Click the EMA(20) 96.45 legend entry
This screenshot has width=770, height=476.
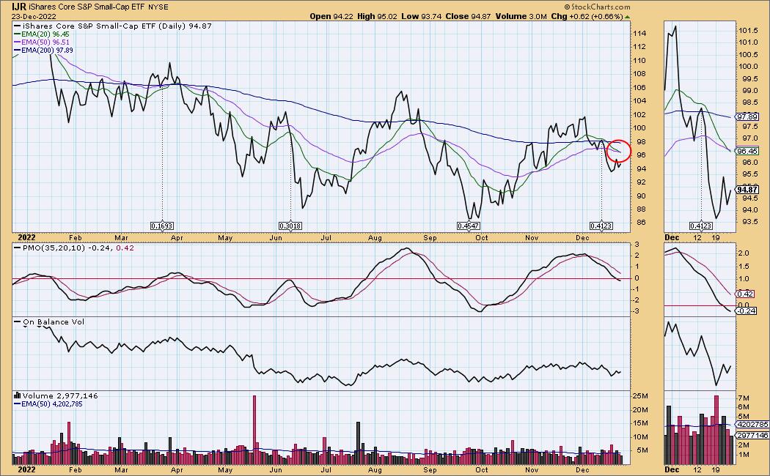(x=42, y=34)
